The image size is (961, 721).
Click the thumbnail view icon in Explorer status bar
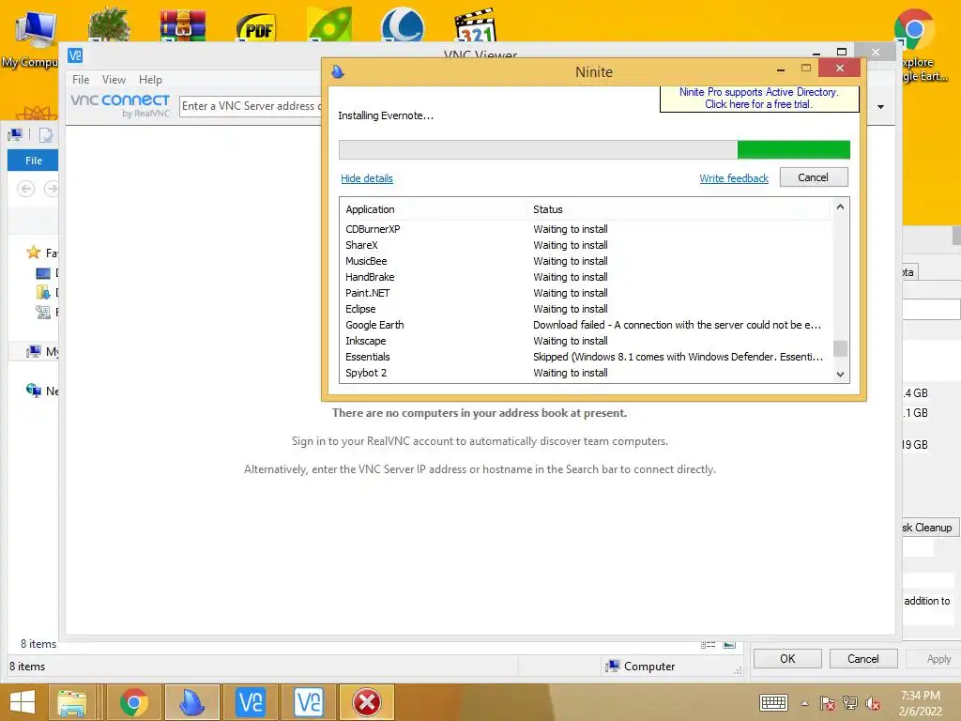pyautogui.click(x=729, y=644)
